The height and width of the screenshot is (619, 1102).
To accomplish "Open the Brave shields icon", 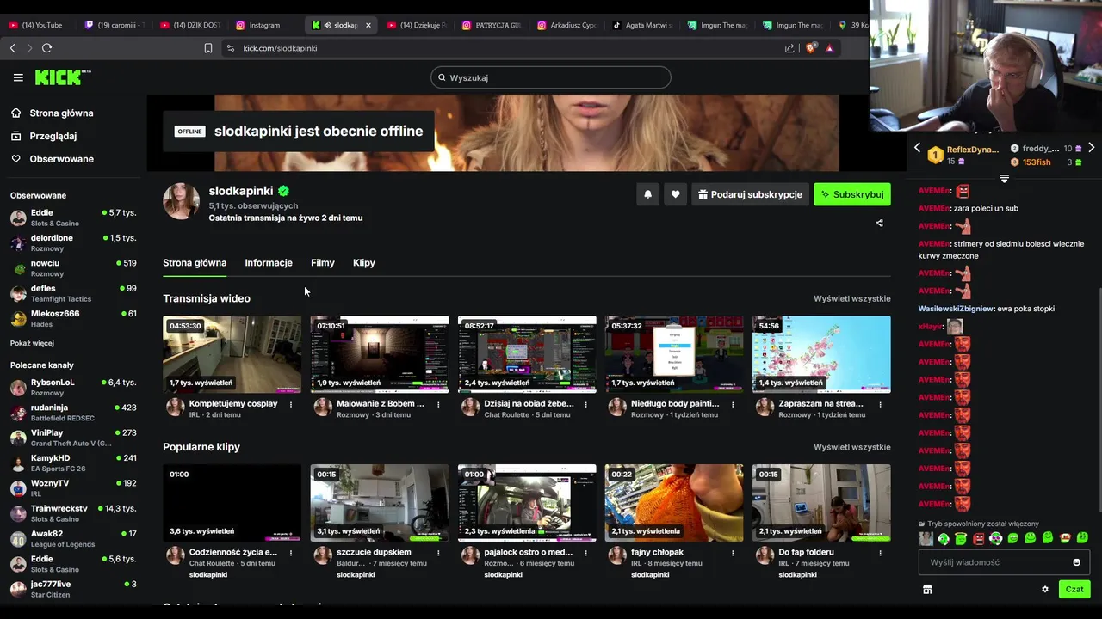I will [810, 48].
